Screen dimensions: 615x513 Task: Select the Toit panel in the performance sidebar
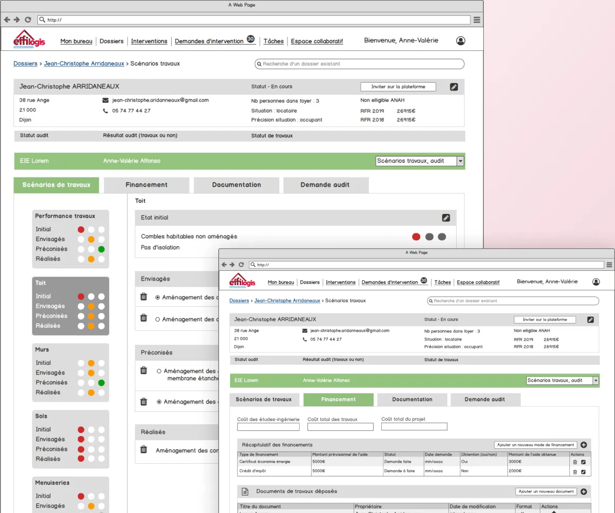tap(71, 306)
